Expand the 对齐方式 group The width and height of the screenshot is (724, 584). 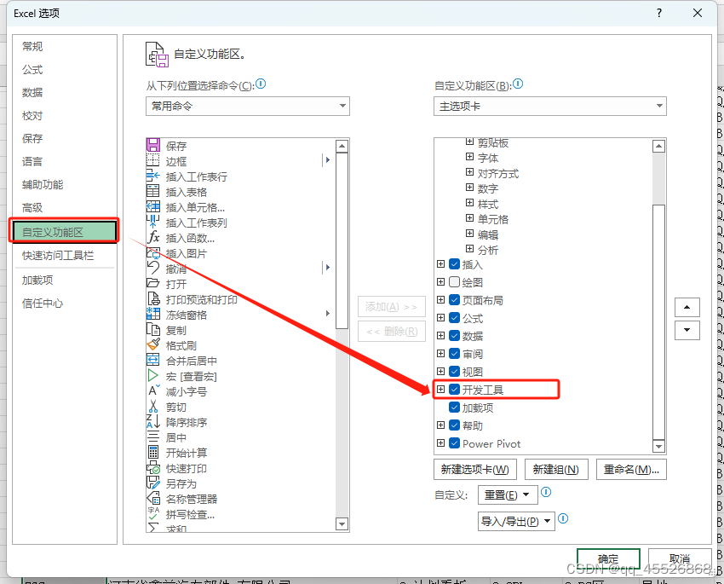click(469, 172)
